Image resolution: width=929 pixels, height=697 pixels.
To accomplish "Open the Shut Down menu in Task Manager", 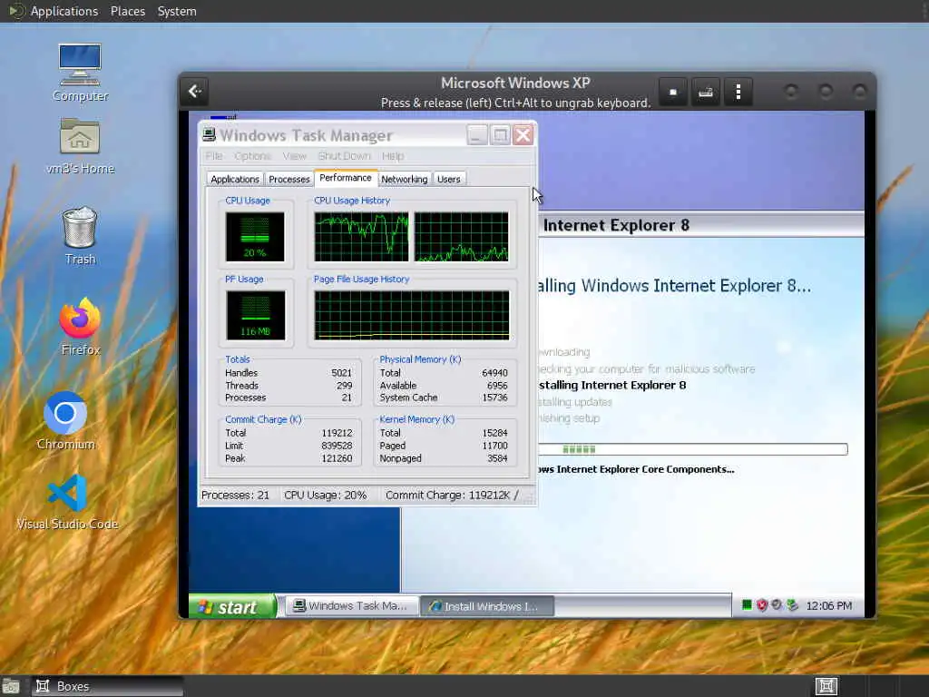I will 344,156.
